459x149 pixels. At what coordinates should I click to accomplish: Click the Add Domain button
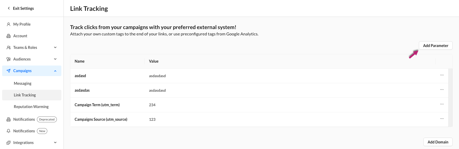click(x=438, y=142)
